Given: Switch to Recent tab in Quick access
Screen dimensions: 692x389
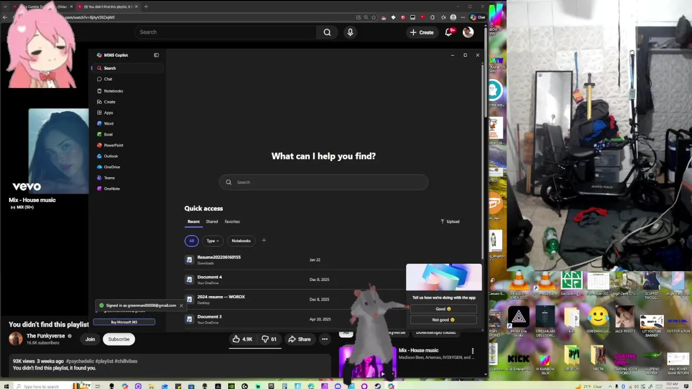Looking at the screenshot, I should point(194,222).
